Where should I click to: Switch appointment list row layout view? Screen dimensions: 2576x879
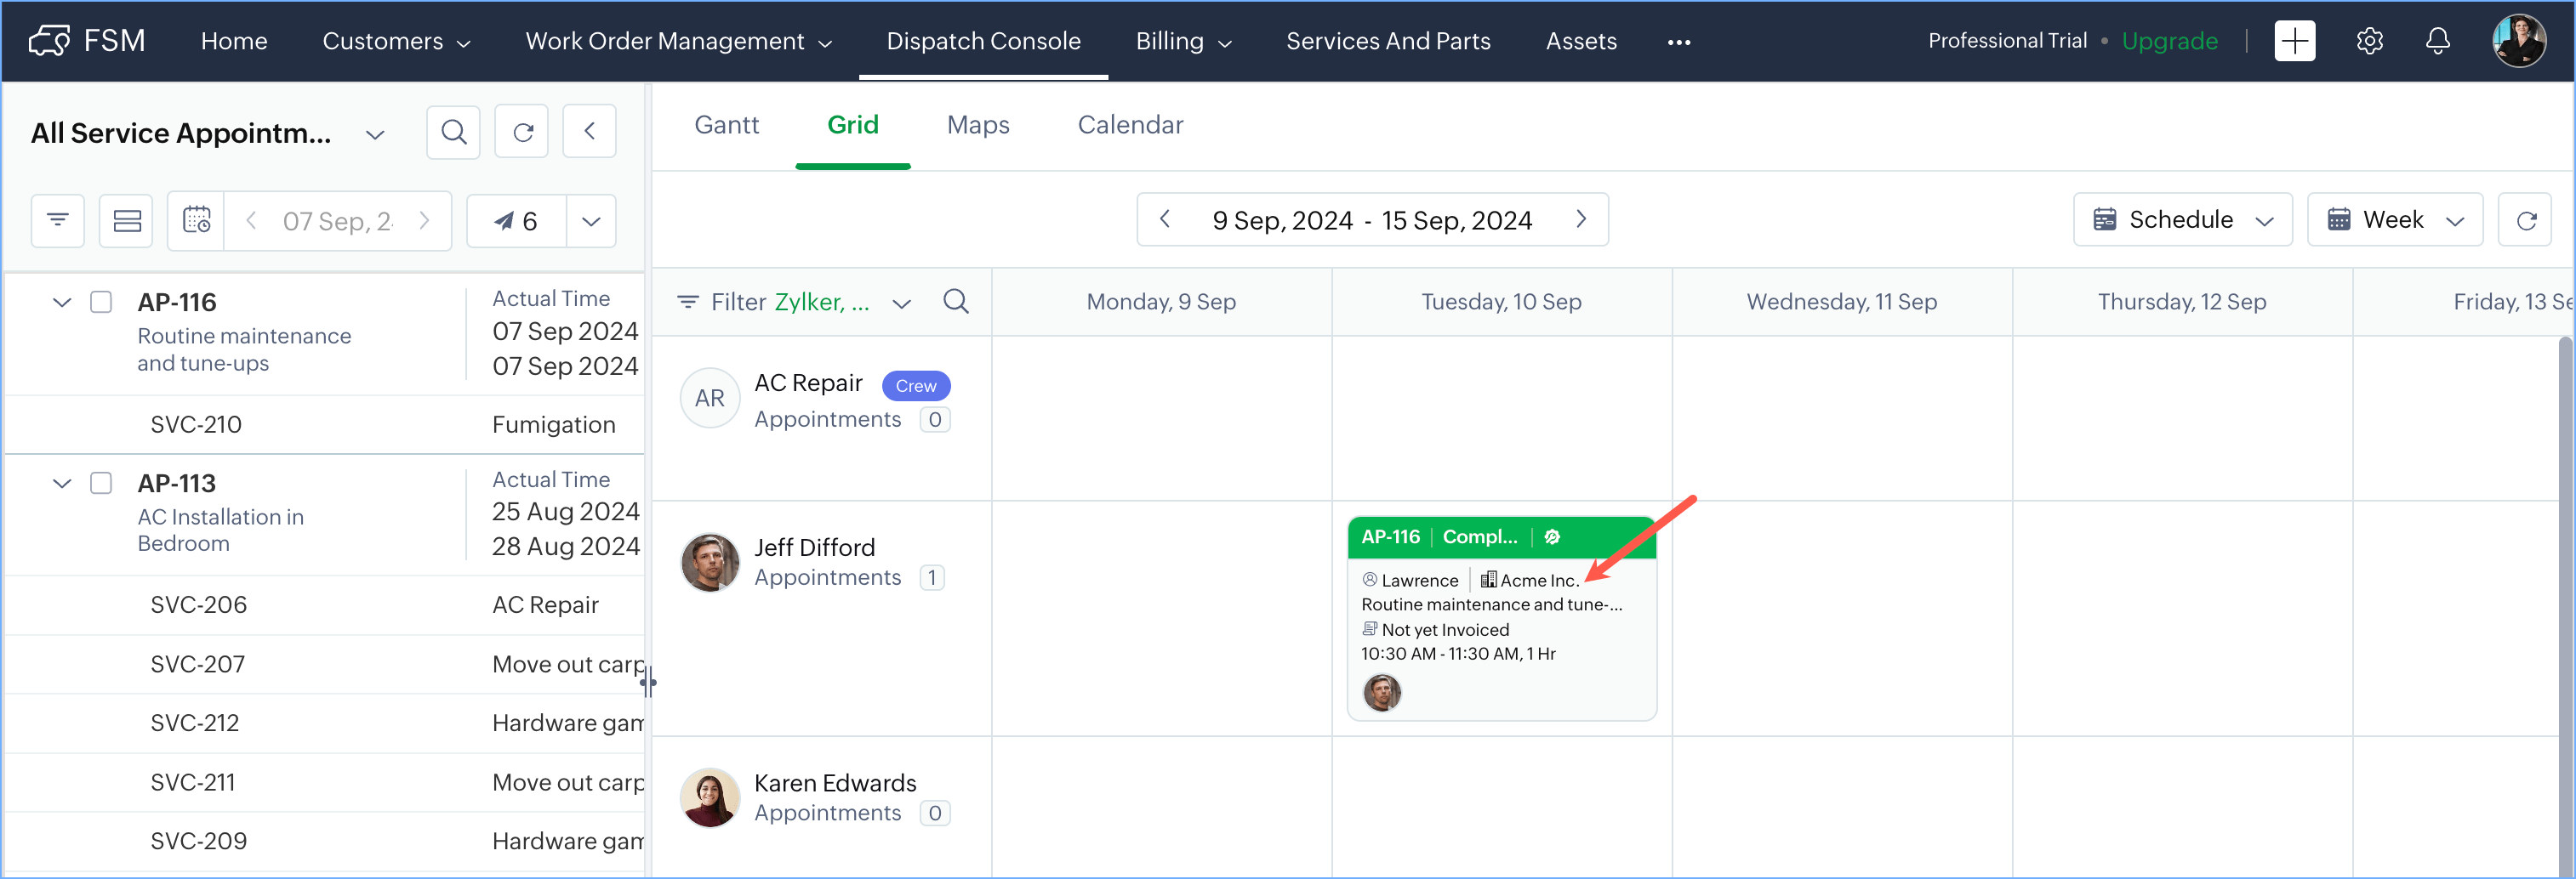click(126, 221)
